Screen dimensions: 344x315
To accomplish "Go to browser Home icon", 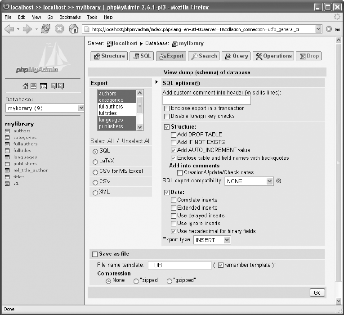I will pos(73,29).
